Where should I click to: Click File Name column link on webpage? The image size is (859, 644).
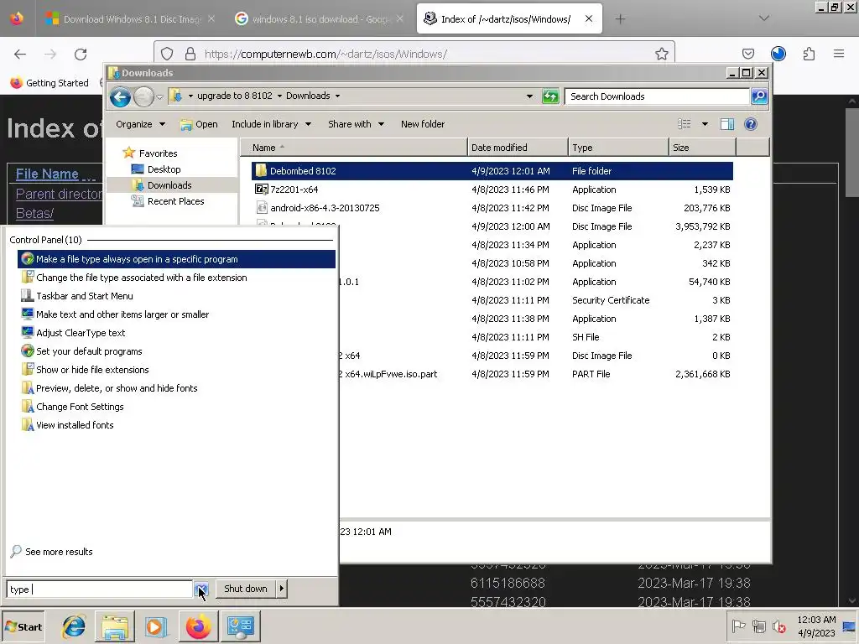[47, 174]
